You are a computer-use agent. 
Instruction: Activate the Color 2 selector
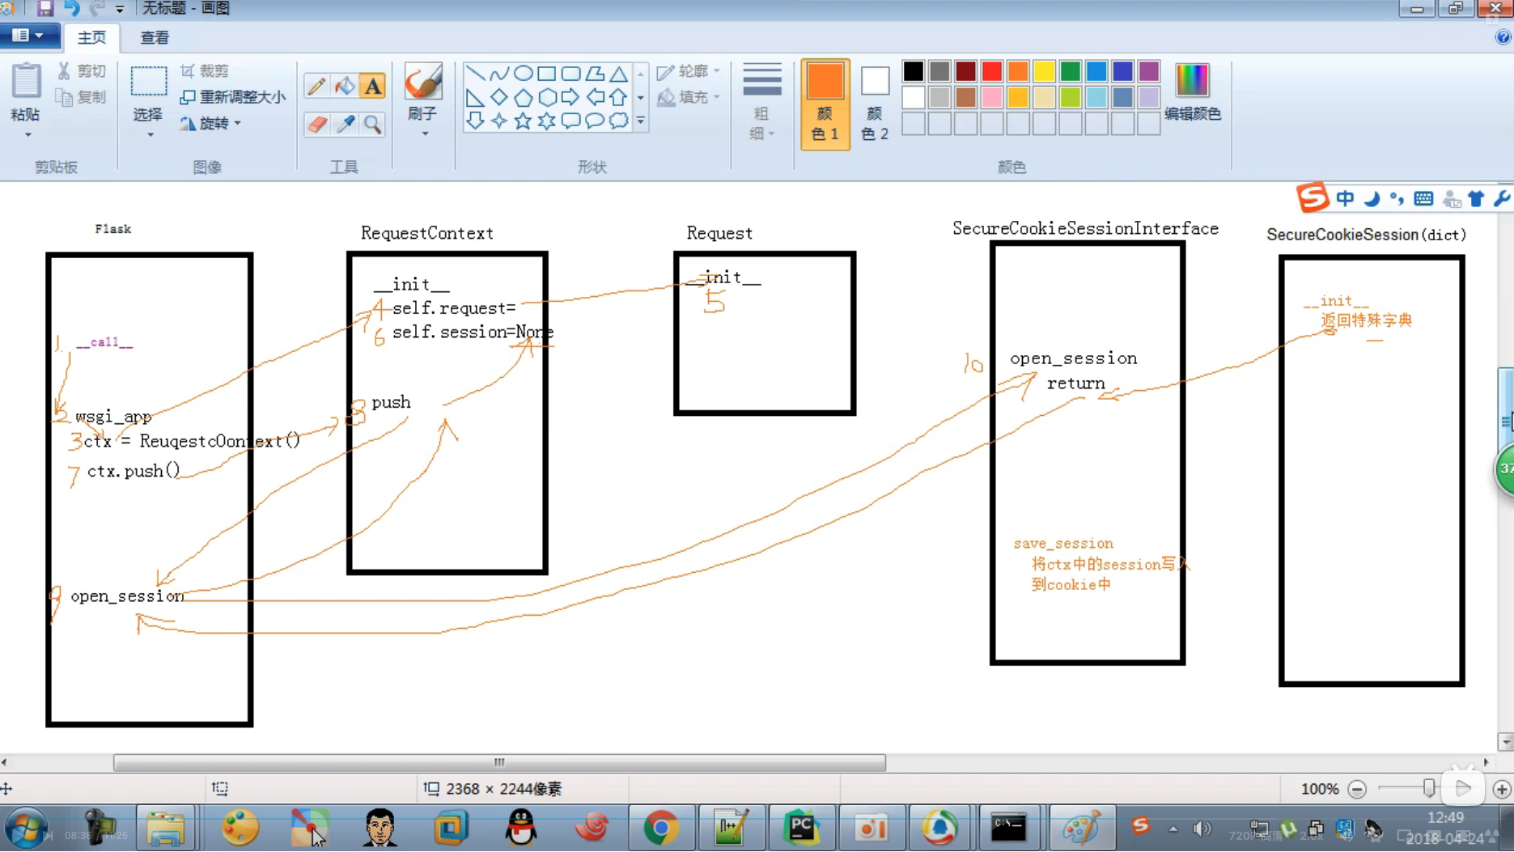click(x=875, y=104)
